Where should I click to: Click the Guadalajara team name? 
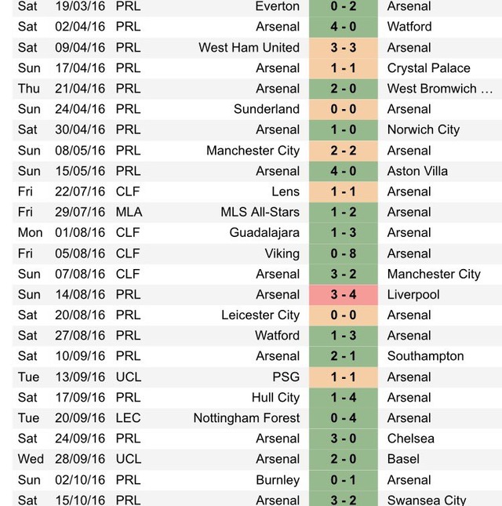264,233
